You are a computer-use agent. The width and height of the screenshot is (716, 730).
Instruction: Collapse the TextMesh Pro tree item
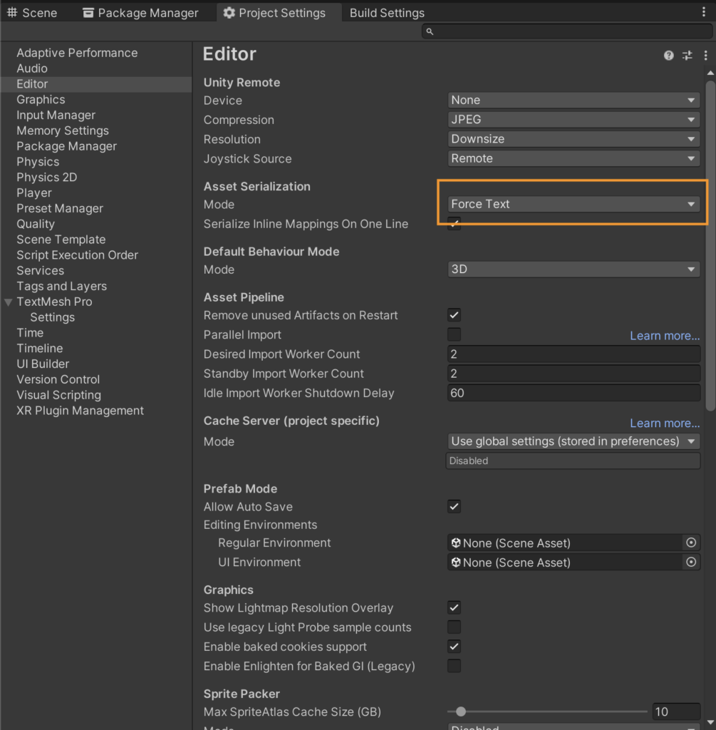9,302
